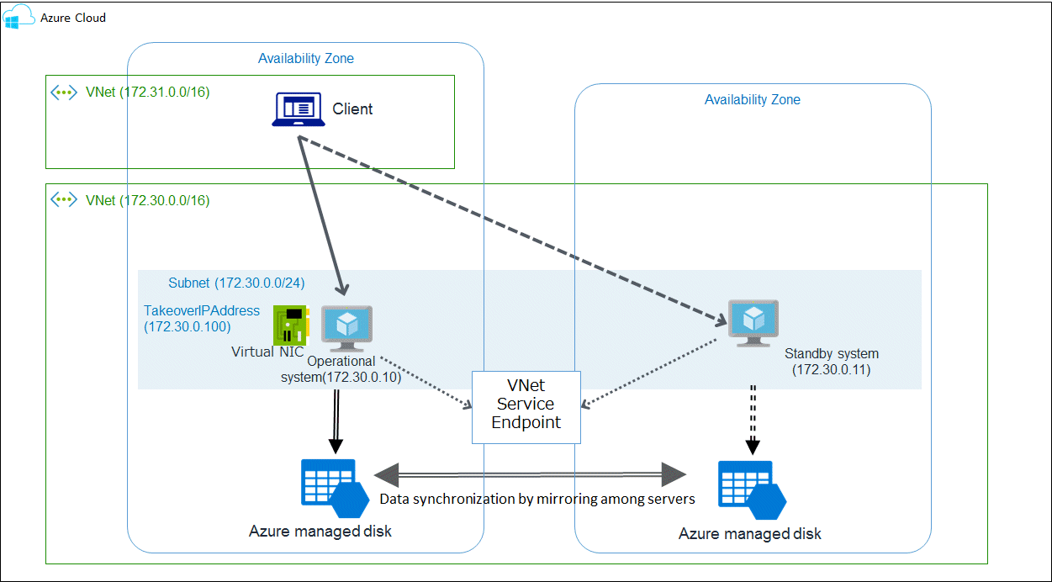The height and width of the screenshot is (582, 1052).
Task: Click the VNet (172.31.0.0/16) label
Action: [x=147, y=92]
